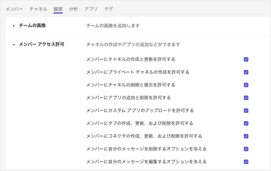Click label メンバーにチャネルの削除と復元を許可する
271x171 pixels.
point(131,85)
